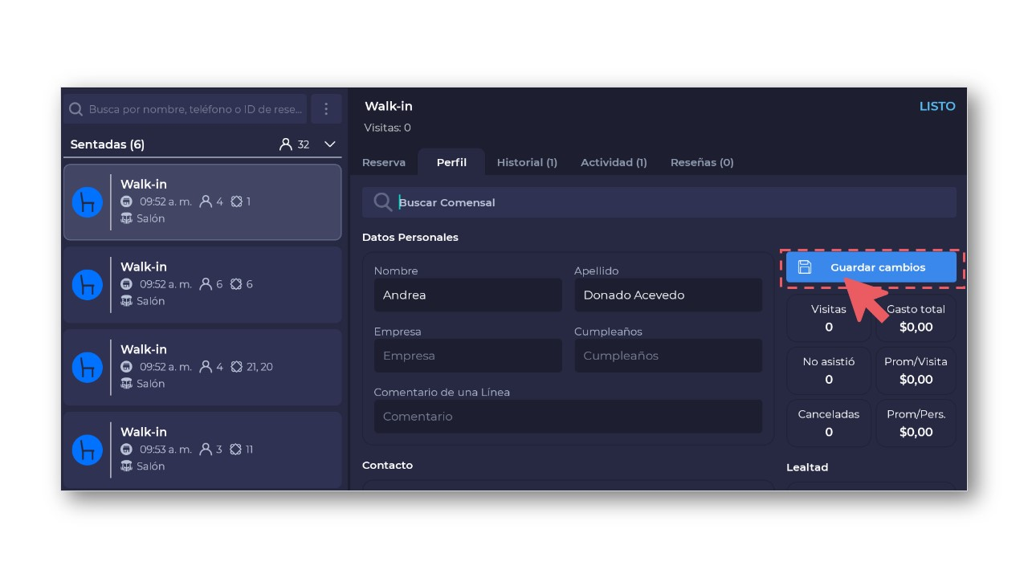Screen dimensions: 1028x578
Task: Click the chair avatar of the Walk-in at table 6
Action: tap(87, 285)
